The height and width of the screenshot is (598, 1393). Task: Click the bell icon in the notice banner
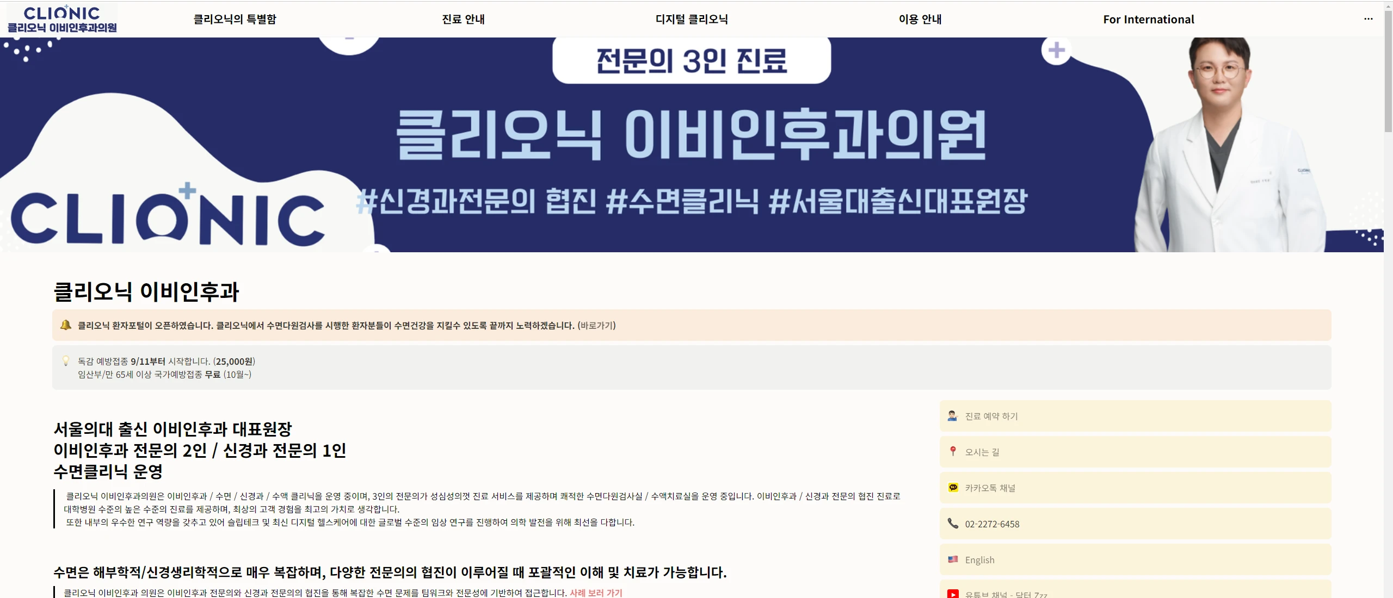pos(66,325)
